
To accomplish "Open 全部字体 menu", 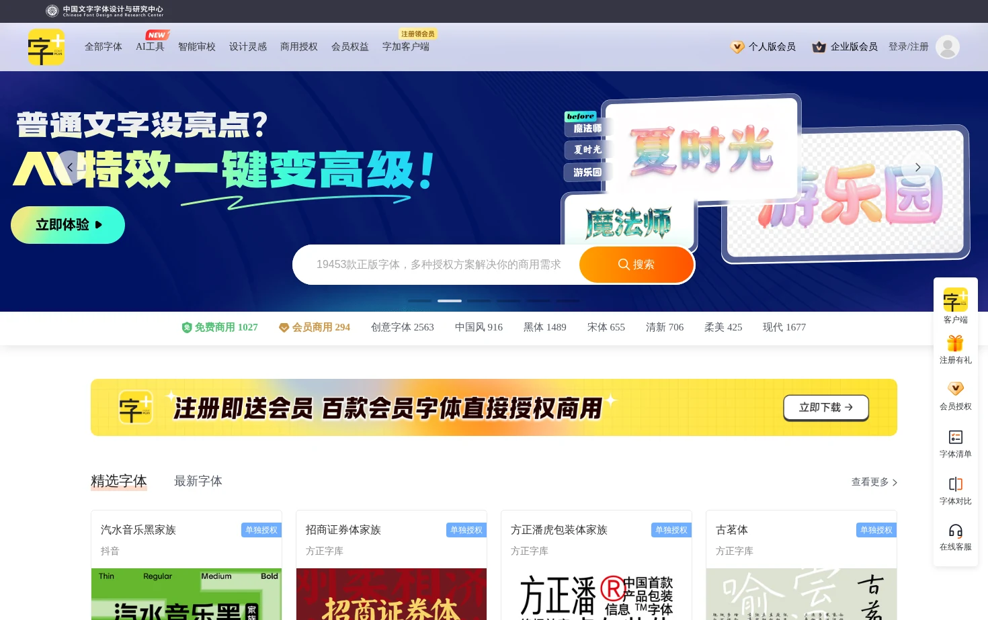I will pyautogui.click(x=104, y=46).
